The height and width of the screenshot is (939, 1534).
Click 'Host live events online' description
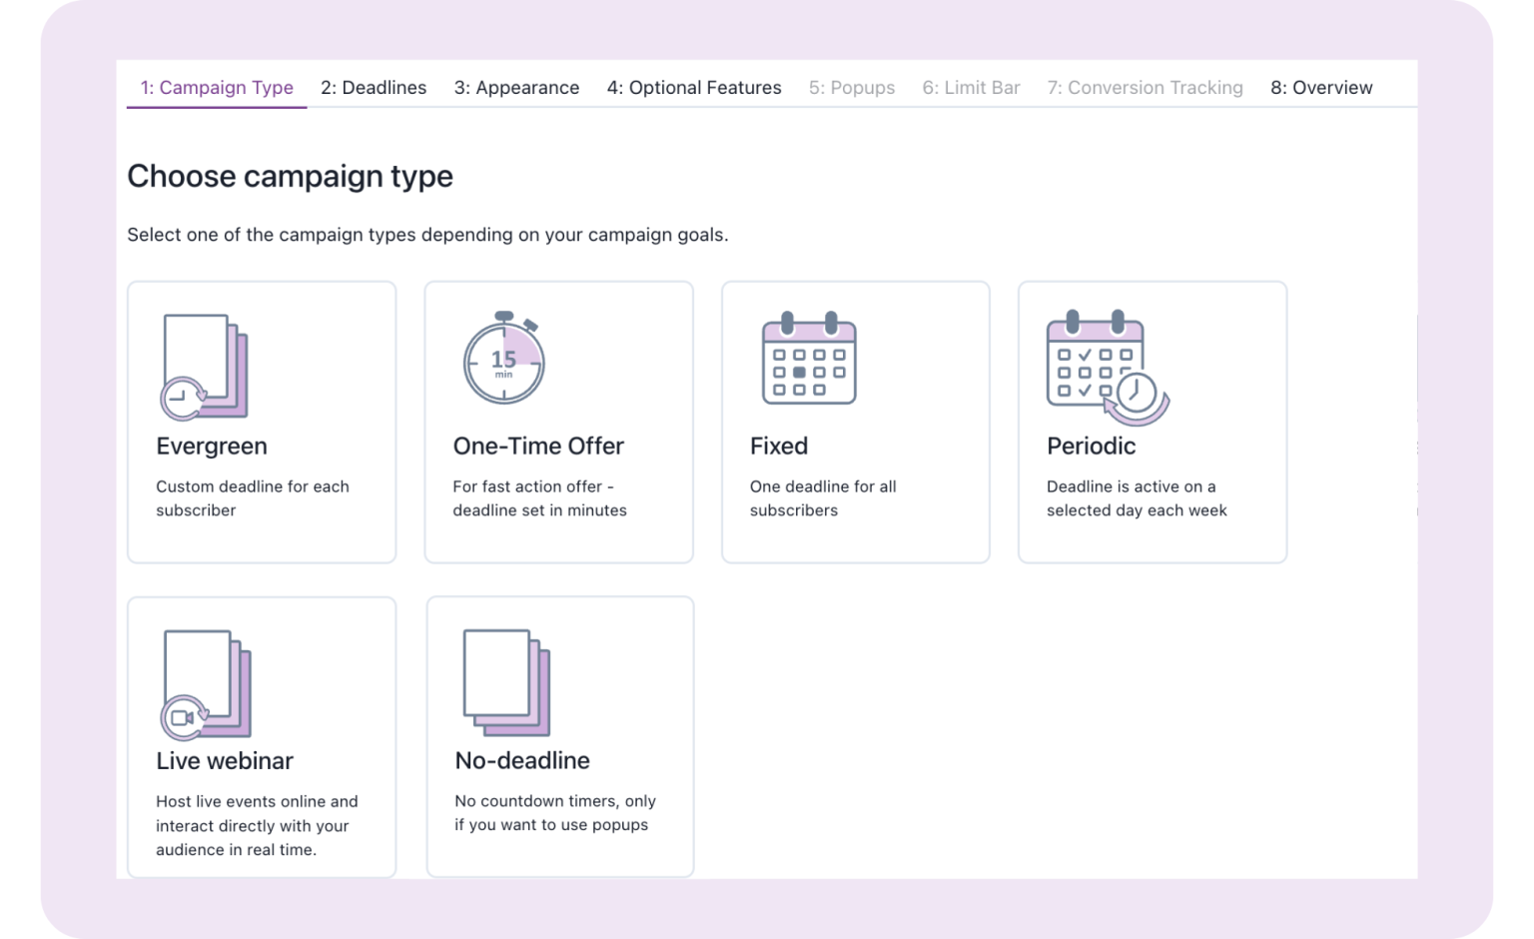(257, 825)
